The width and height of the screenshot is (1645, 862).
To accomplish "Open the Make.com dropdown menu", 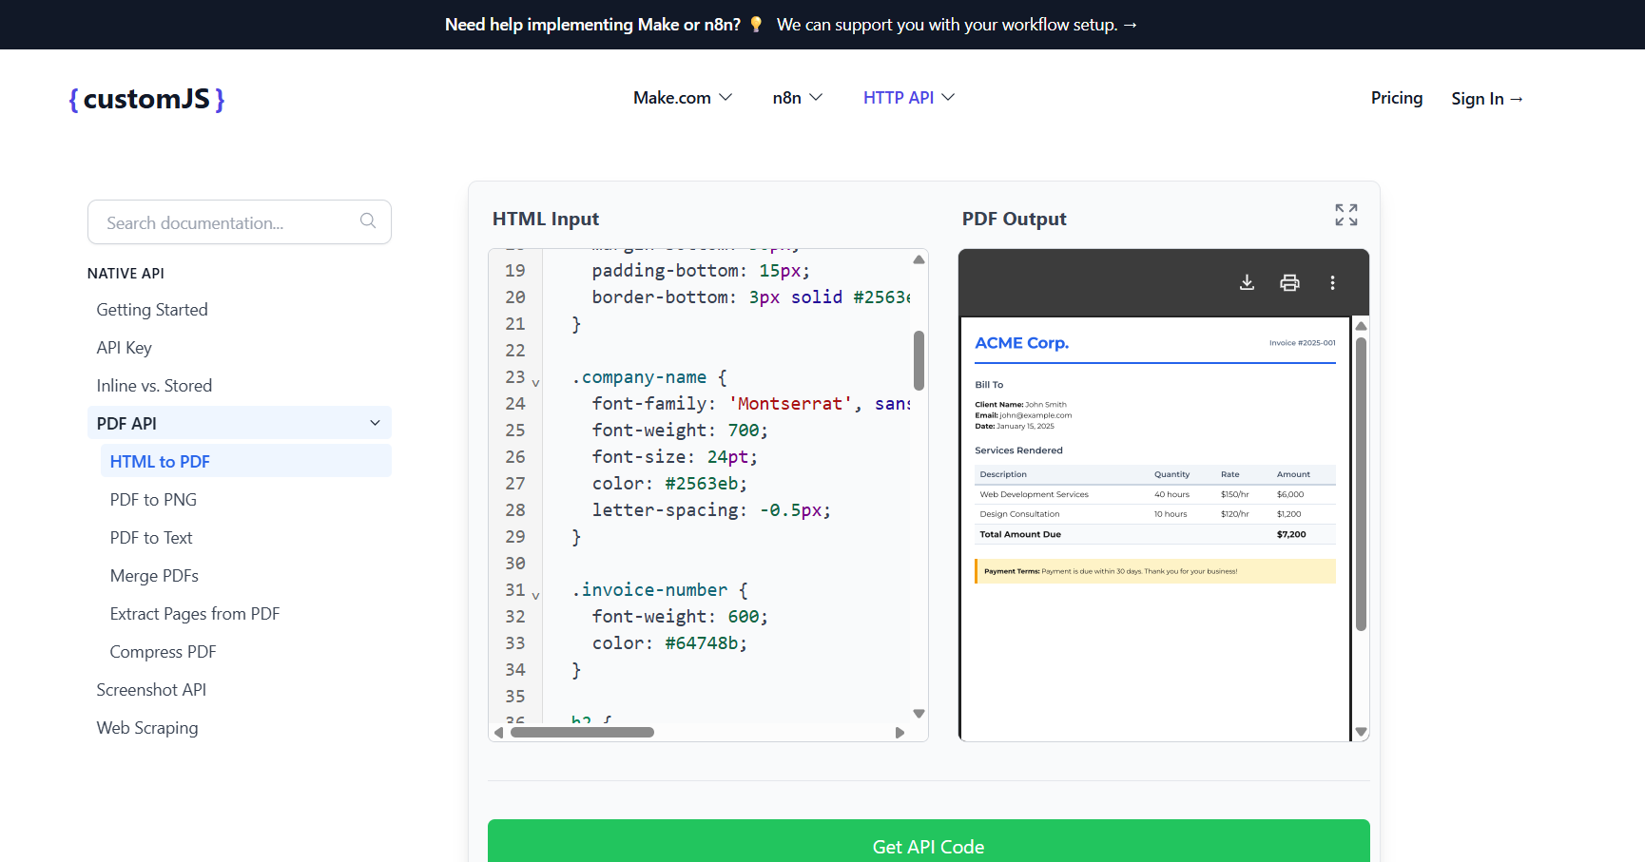I will click(x=682, y=98).
